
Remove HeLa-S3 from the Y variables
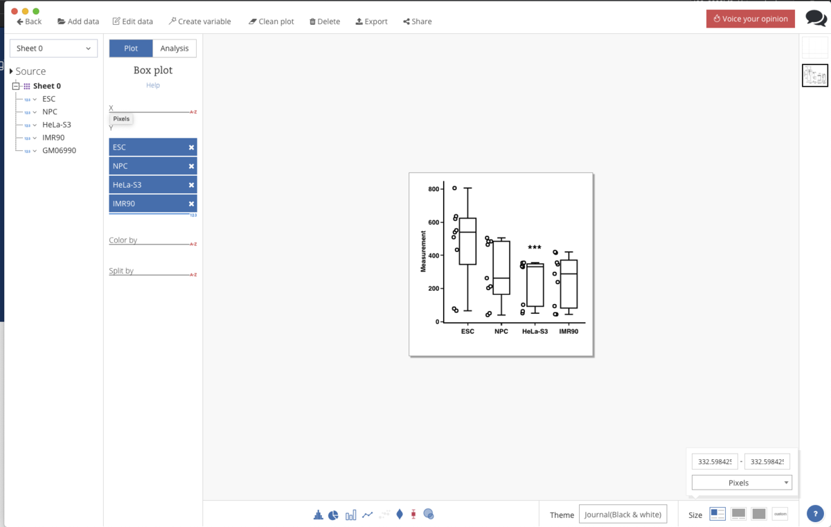click(x=191, y=185)
